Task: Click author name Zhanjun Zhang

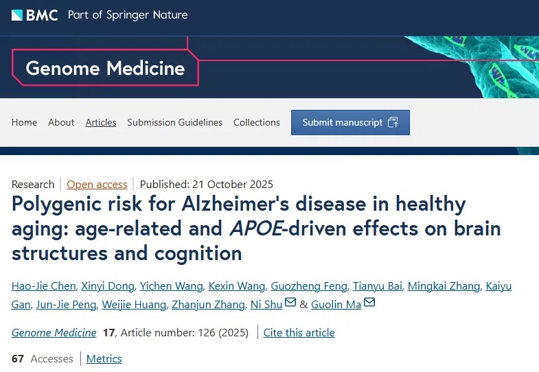Action: tap(216, 305)
